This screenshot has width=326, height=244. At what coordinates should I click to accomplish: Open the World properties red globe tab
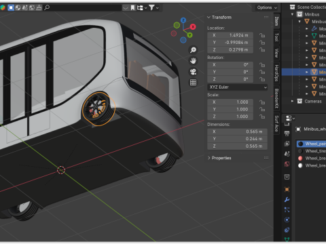coord(287,164)
